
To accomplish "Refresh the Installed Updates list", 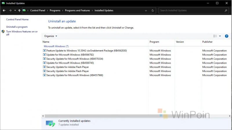I will coord(153,11).
